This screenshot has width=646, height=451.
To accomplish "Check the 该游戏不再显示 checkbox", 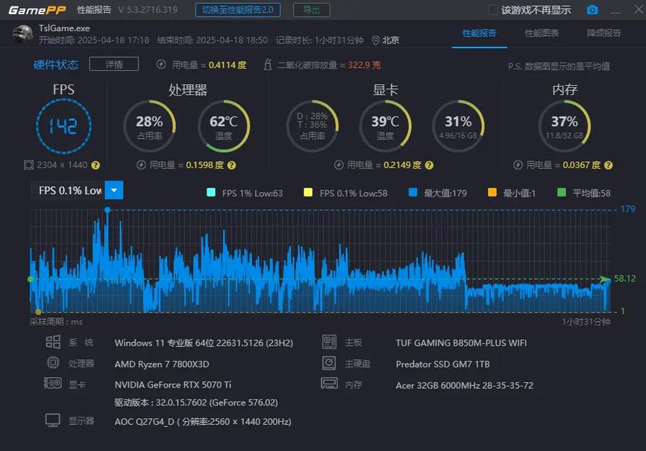I will tap(492, 10).
